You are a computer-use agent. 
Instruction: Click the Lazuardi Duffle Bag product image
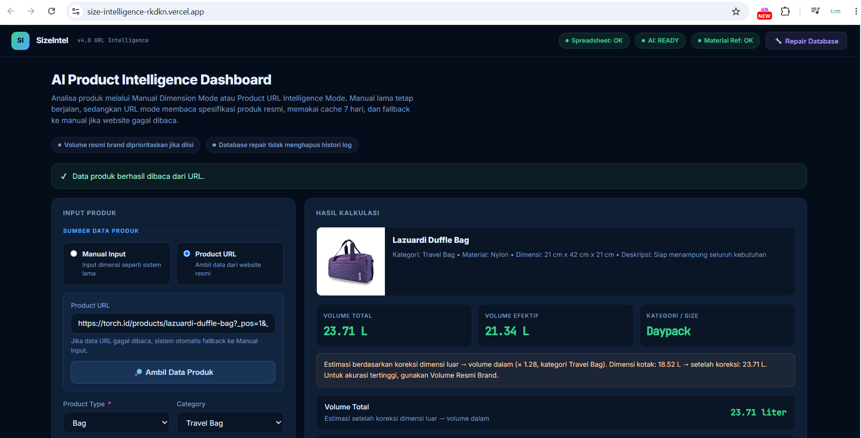click(351, 261)
